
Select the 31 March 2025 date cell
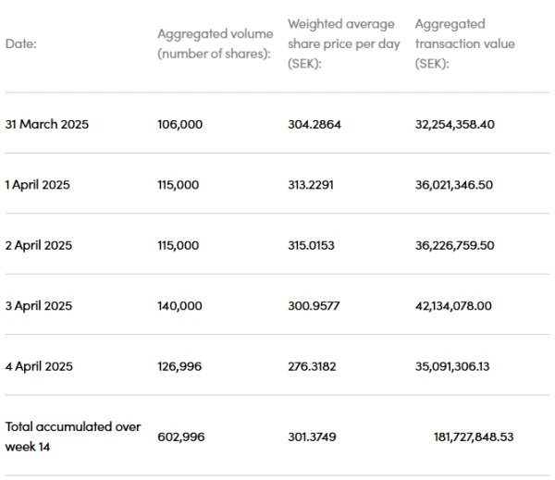(x=47, y=124)
